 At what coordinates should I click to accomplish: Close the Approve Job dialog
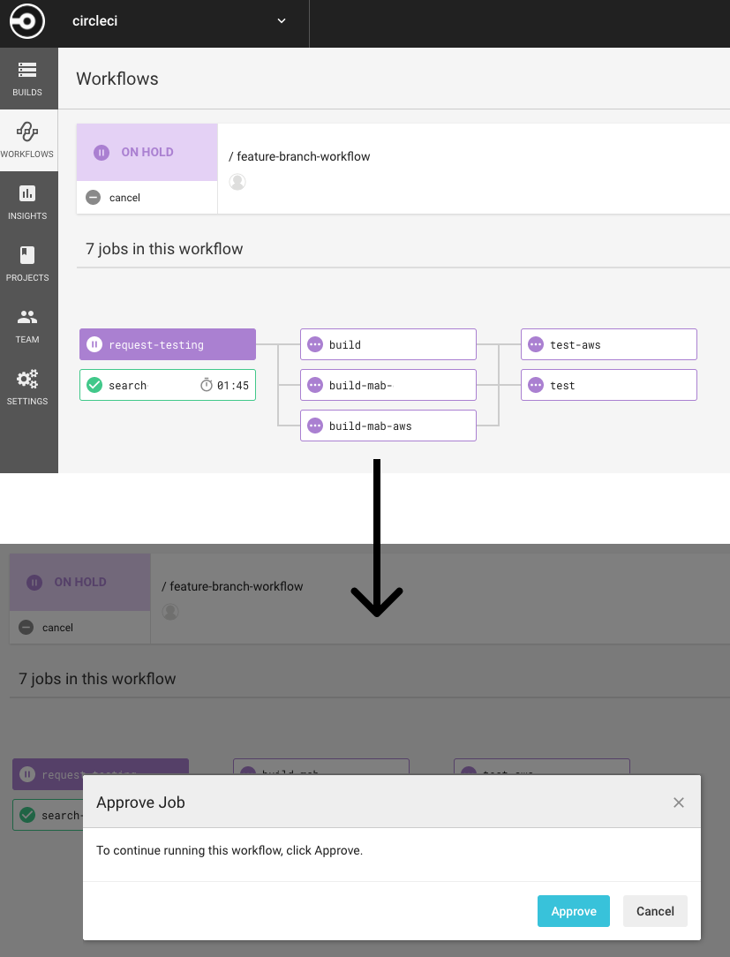click(678, 802)
